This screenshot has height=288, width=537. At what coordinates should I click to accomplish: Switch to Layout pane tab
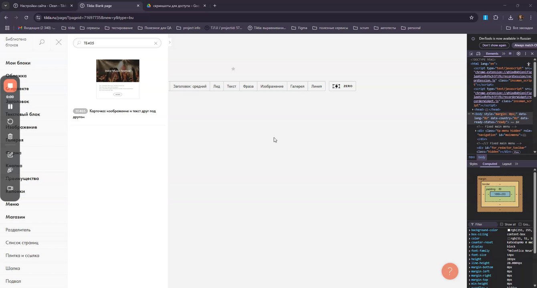pyautogui.click(x=507, y=164)
